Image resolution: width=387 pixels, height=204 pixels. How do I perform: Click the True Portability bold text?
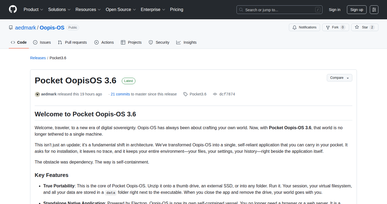coord(59,186)
